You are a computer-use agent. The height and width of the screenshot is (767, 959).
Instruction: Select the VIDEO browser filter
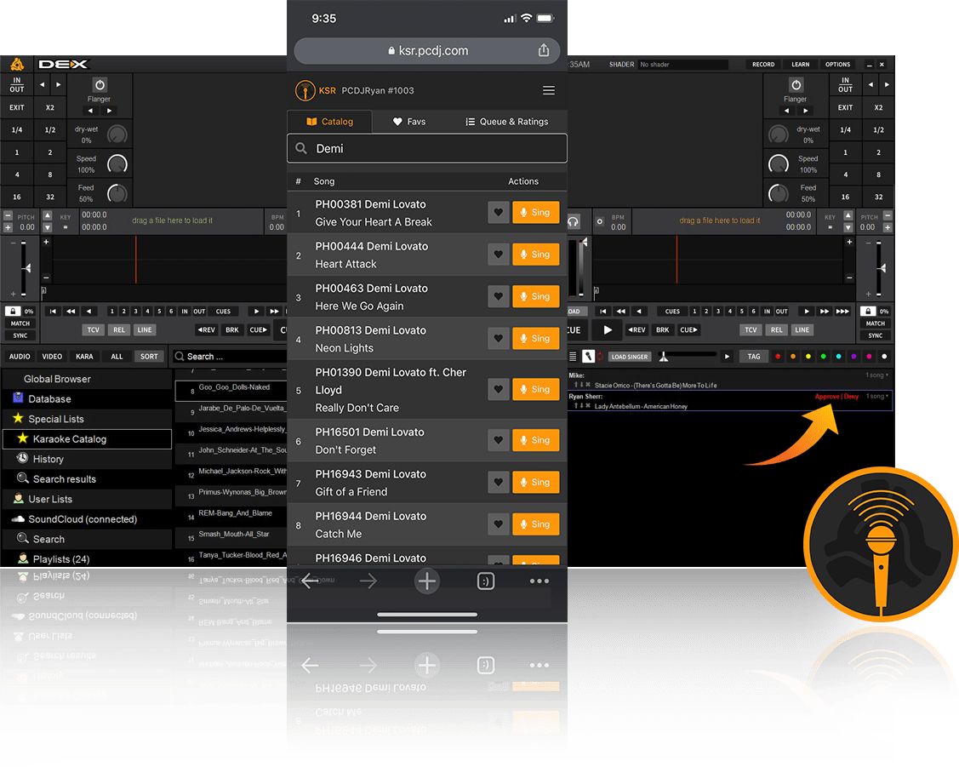point(52,357)
